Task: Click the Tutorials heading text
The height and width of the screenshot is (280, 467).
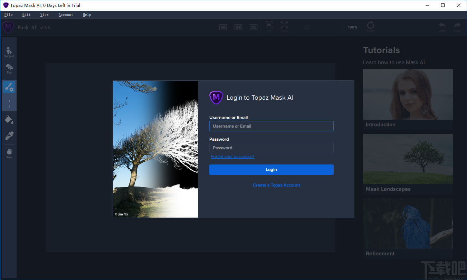Action: (x=381, y=50)
